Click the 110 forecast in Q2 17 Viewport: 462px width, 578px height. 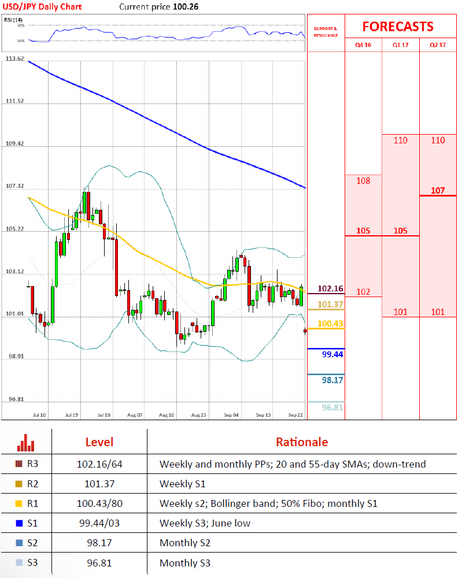(x=438, y=140)
